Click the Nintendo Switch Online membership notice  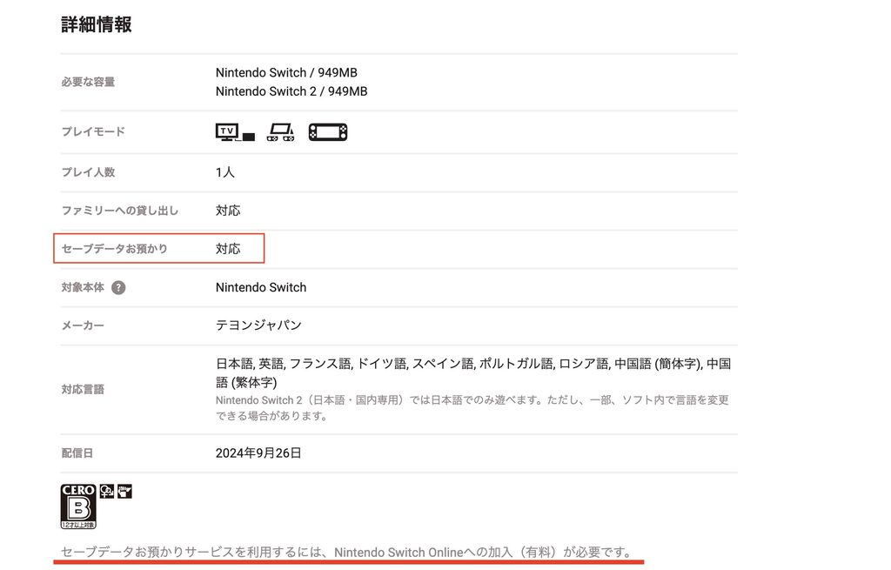pyautogui.click(x=347, y=553)
